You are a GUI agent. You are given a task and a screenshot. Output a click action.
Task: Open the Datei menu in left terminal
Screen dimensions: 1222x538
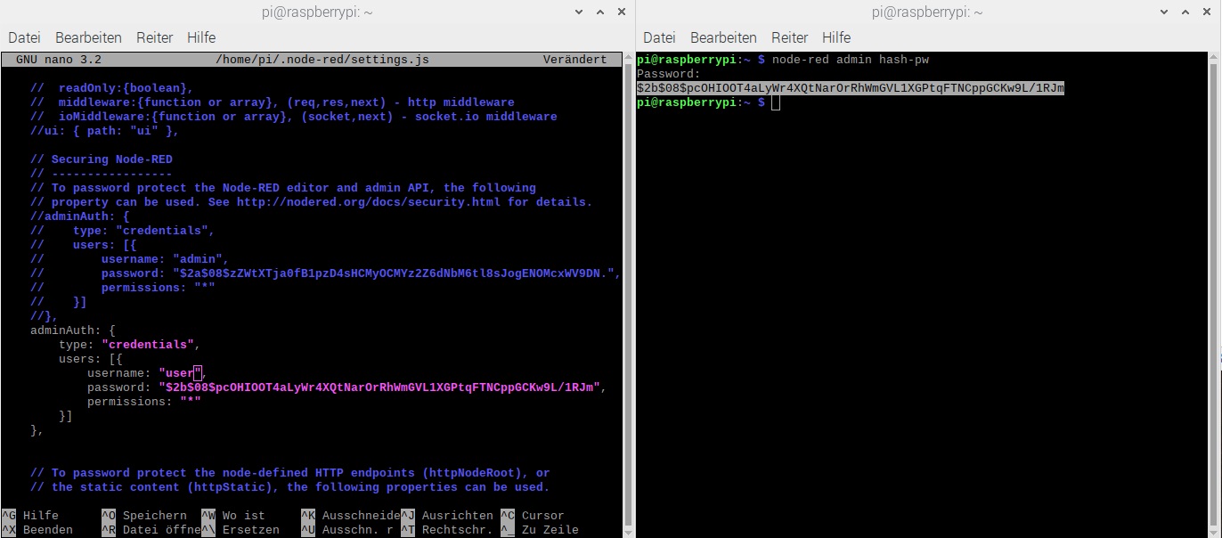tap(24, 37)
